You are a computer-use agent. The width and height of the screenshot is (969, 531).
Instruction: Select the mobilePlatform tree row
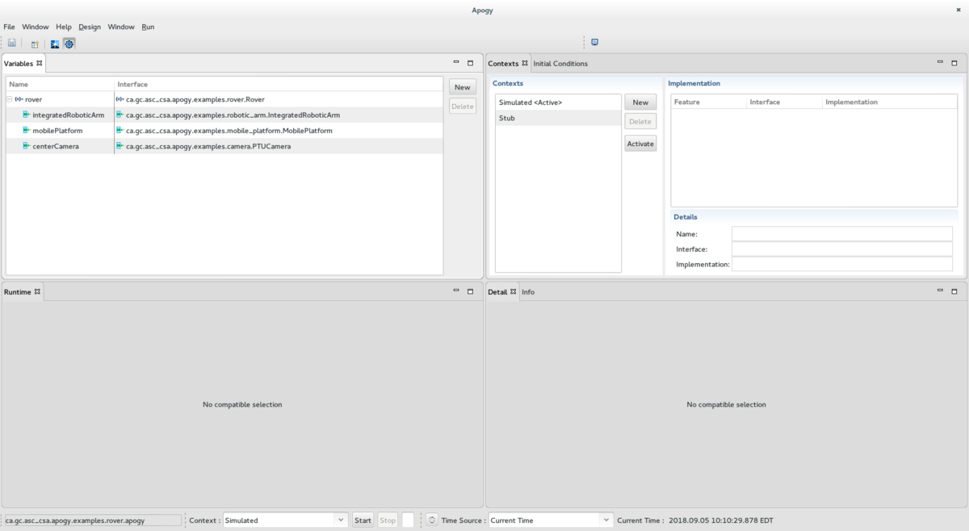tap(224, 130)
